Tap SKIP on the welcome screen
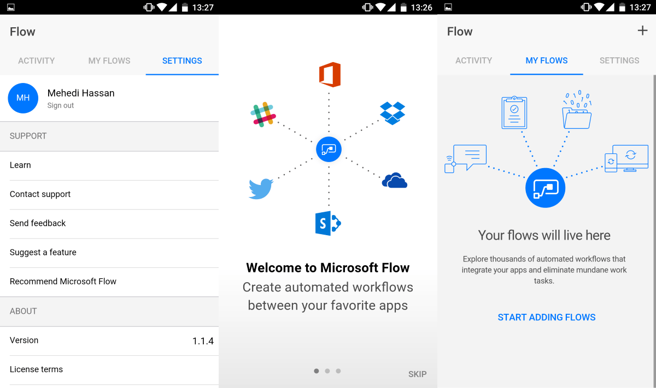The height and width of the screenshot is (388, 656). point(417,374)
